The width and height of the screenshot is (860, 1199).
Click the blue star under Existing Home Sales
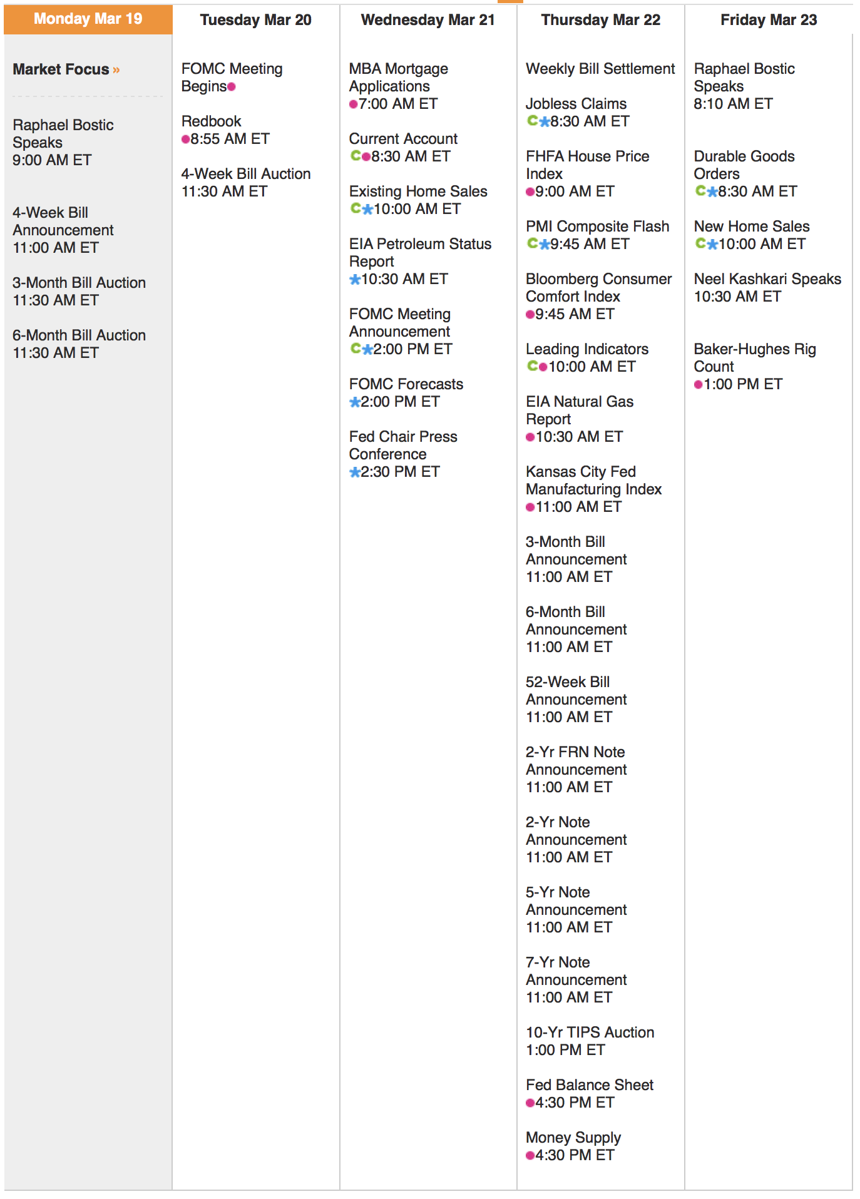click(367, 210)
